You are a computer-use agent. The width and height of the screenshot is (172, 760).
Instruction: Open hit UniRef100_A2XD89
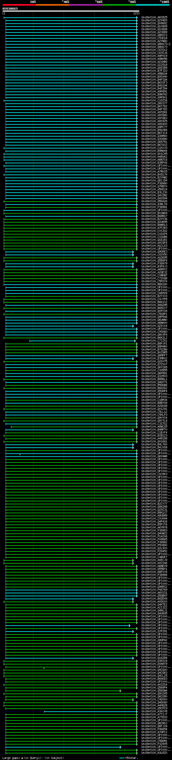pyautogui.click(x=154, y=32)
